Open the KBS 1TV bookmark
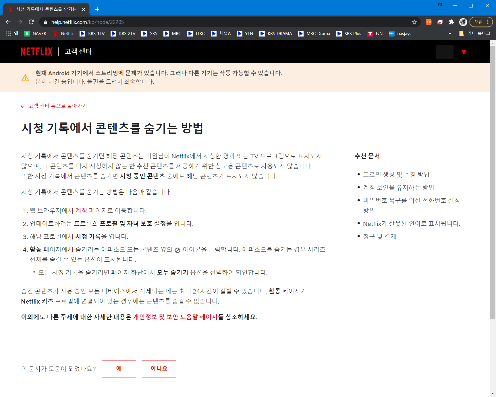 (92, 33)
